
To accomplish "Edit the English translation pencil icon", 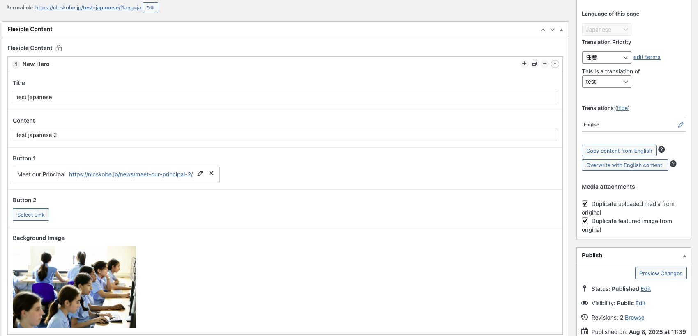I will [x=681, y=125].
